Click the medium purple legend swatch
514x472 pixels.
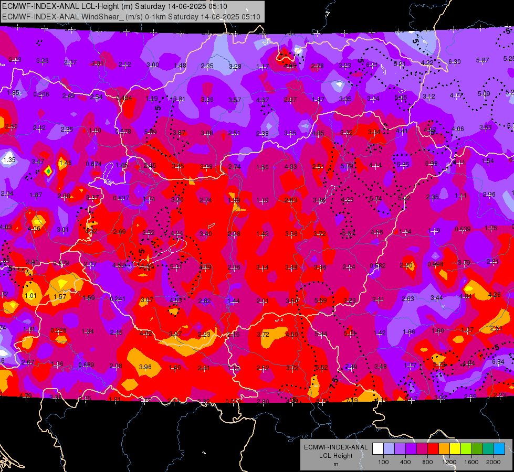click(400, 448)
